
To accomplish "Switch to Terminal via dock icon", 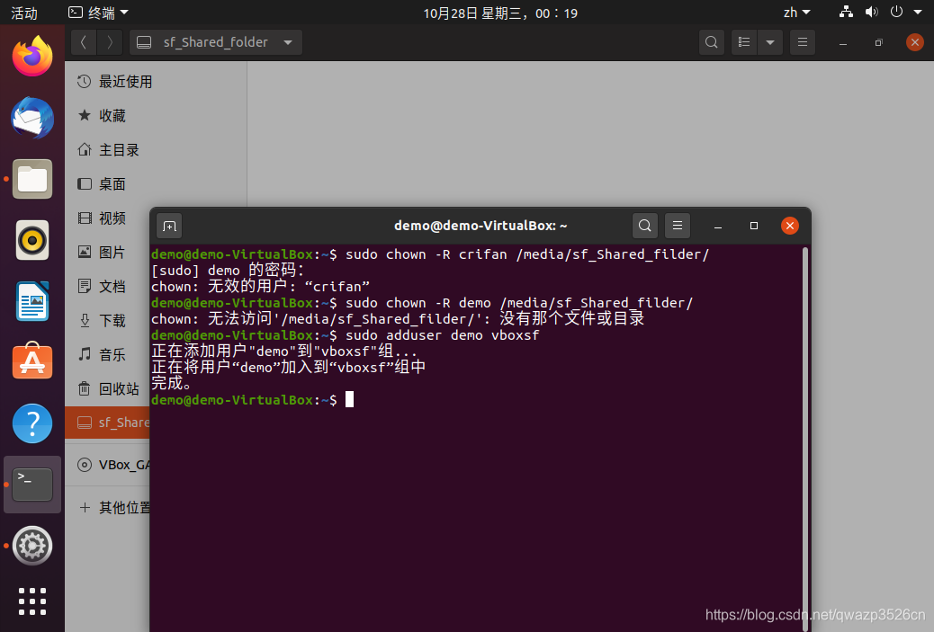I will (x=32, y=485).
